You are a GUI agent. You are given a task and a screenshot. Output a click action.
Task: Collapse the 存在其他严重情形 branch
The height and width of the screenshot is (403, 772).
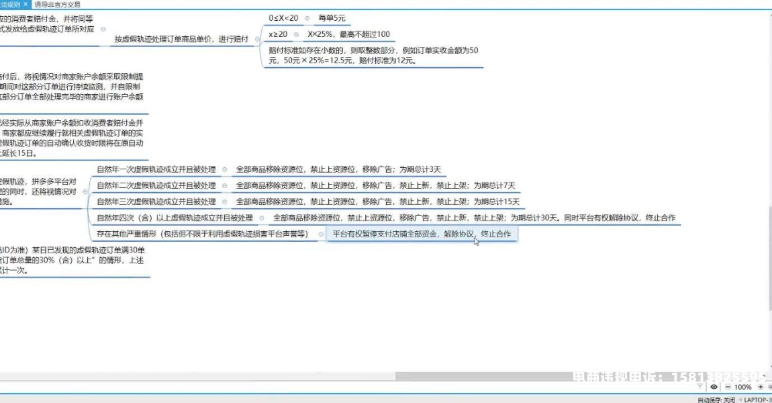pyautogui.click(x=320, y=234)
